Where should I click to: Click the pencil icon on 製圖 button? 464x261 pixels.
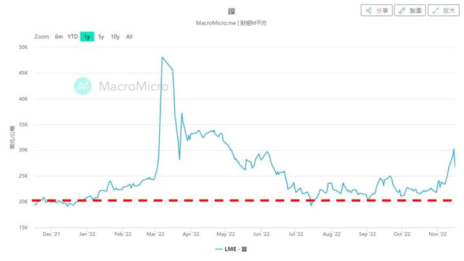click(x=403, y=11)
